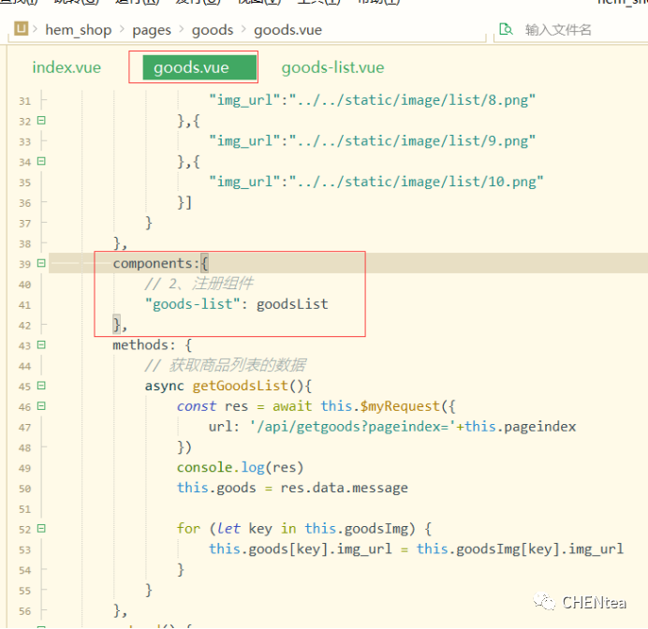The width and height of the screenshot is (648, 629).
Task: Fold the components block at line 39
Action: (x=41, y=264)
